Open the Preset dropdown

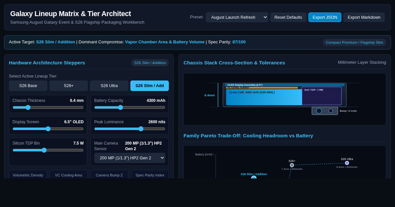[x=237, y=17]
